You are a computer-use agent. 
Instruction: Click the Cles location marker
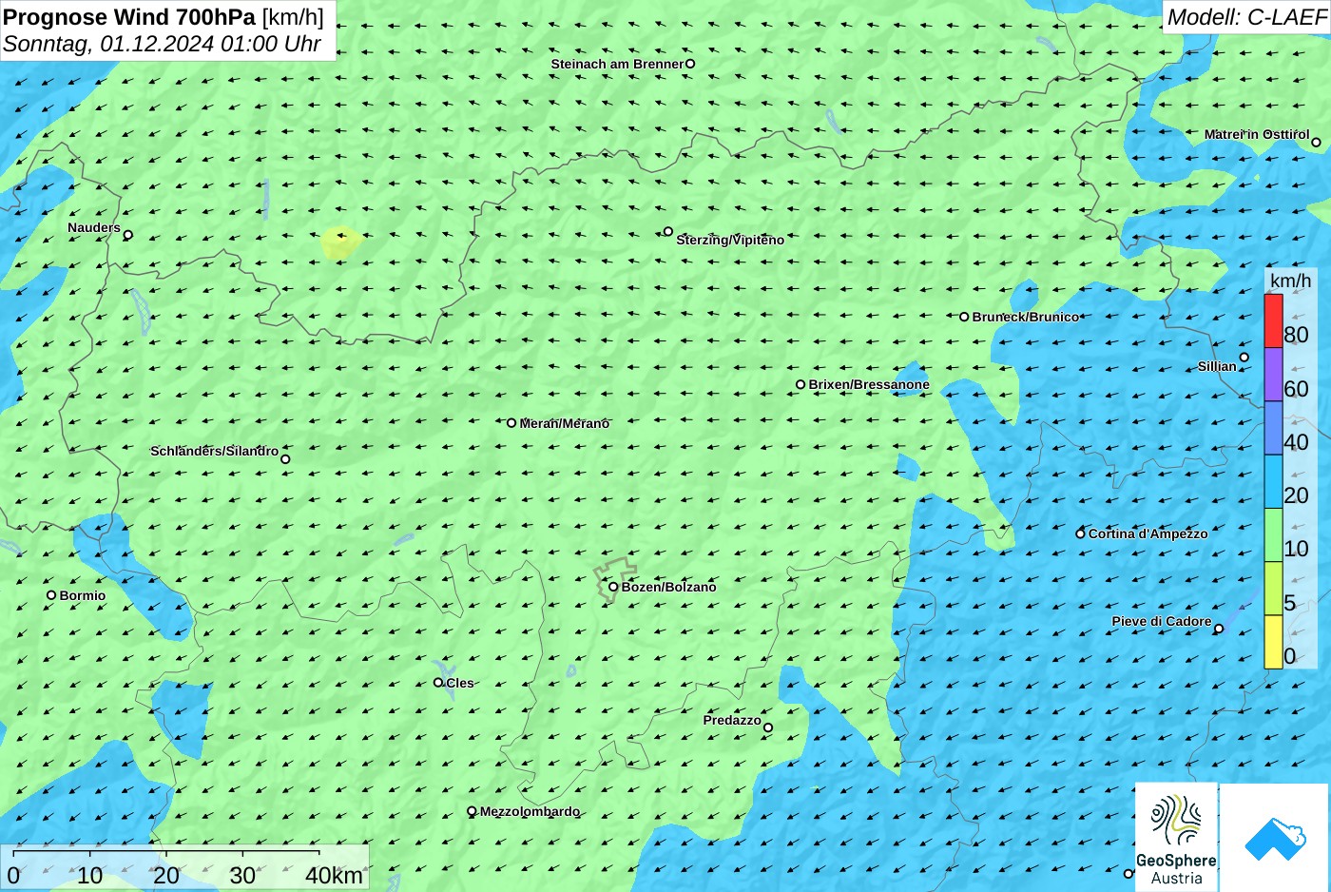[438, 682]
